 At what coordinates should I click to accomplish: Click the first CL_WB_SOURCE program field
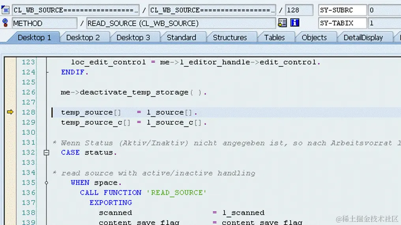(x=75, y=10)
